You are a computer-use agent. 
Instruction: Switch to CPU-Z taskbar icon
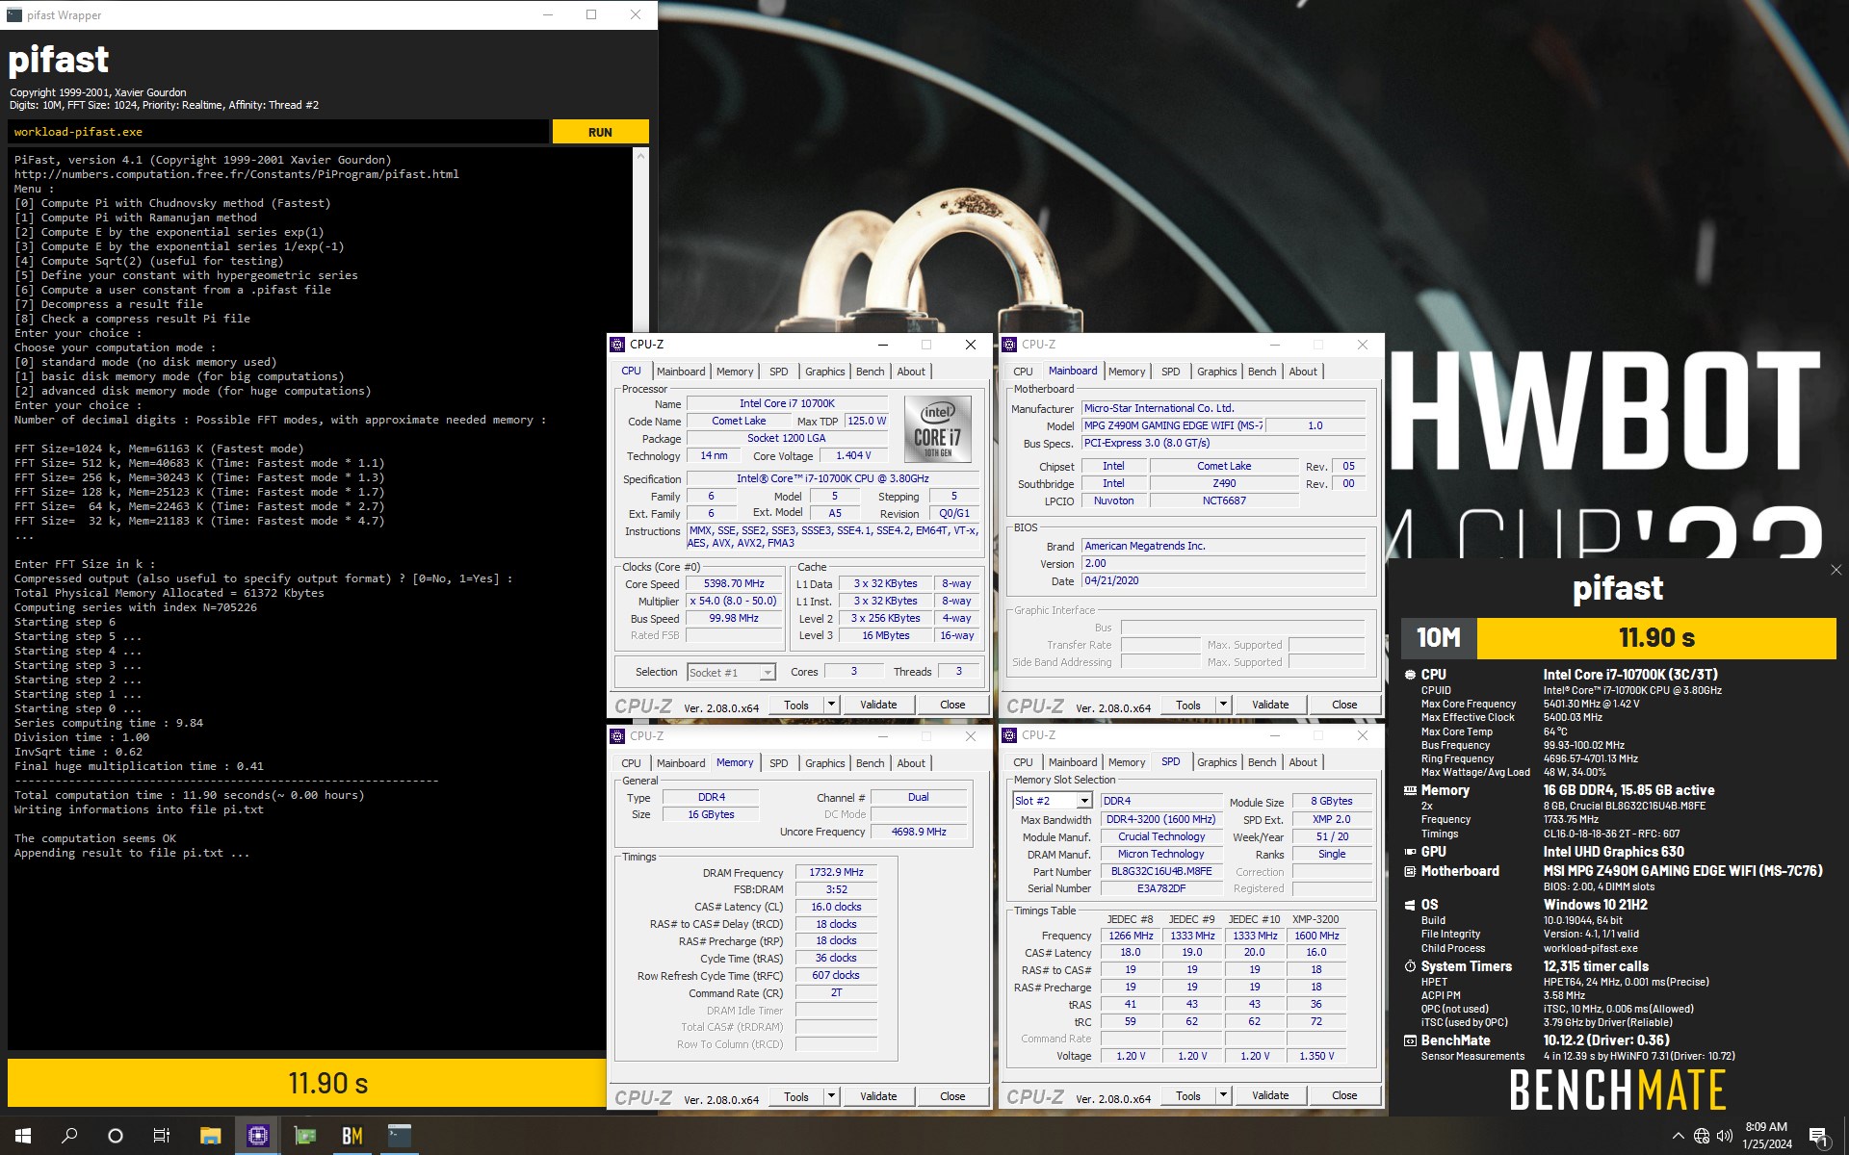point(257,1136)
